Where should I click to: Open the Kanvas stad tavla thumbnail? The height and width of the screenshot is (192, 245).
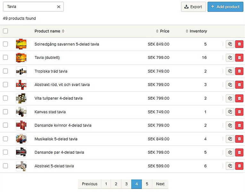[x=21, y=112]
